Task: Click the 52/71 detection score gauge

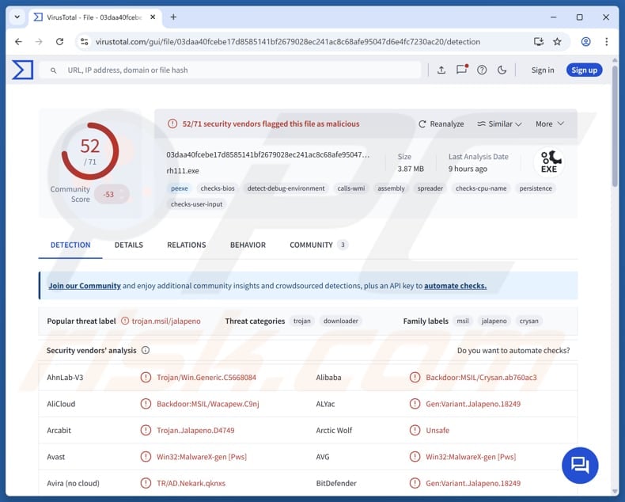Action: 90,151
